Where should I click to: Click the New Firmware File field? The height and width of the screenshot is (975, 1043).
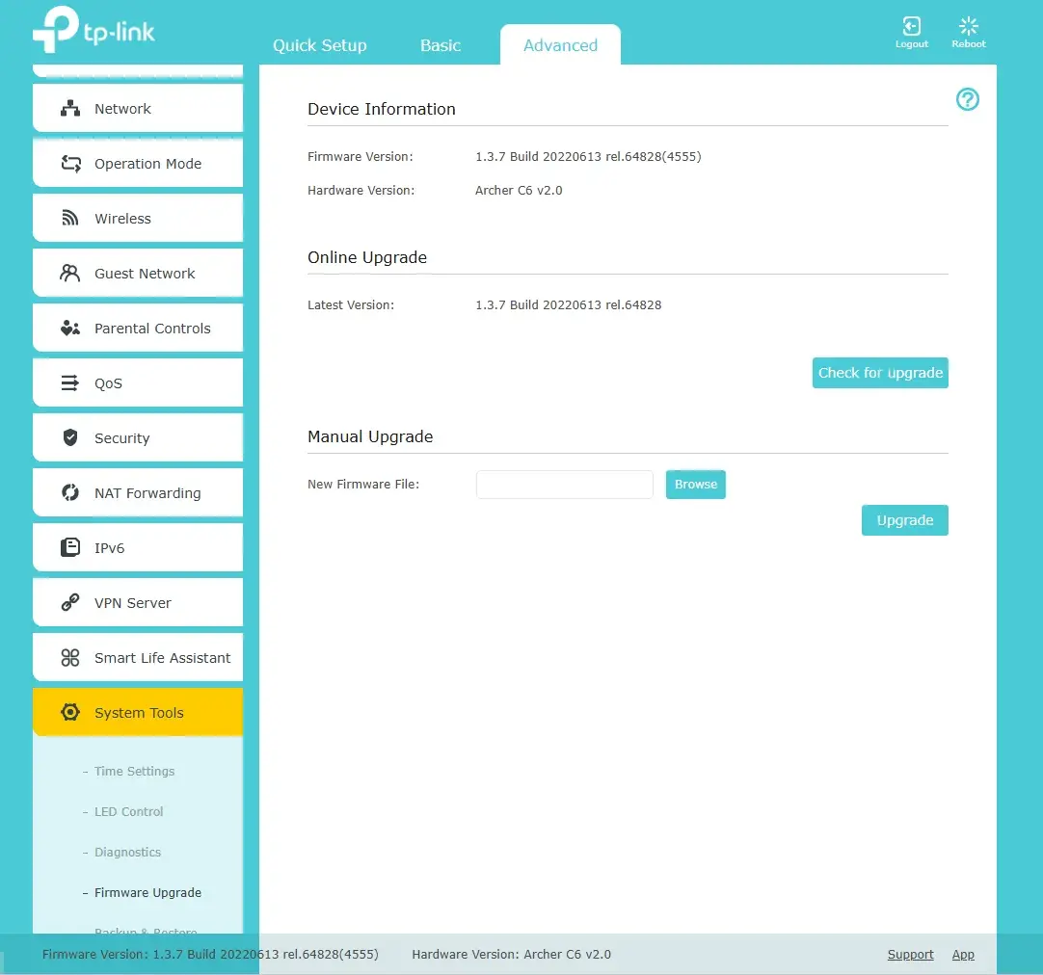(x=565, y=485)
